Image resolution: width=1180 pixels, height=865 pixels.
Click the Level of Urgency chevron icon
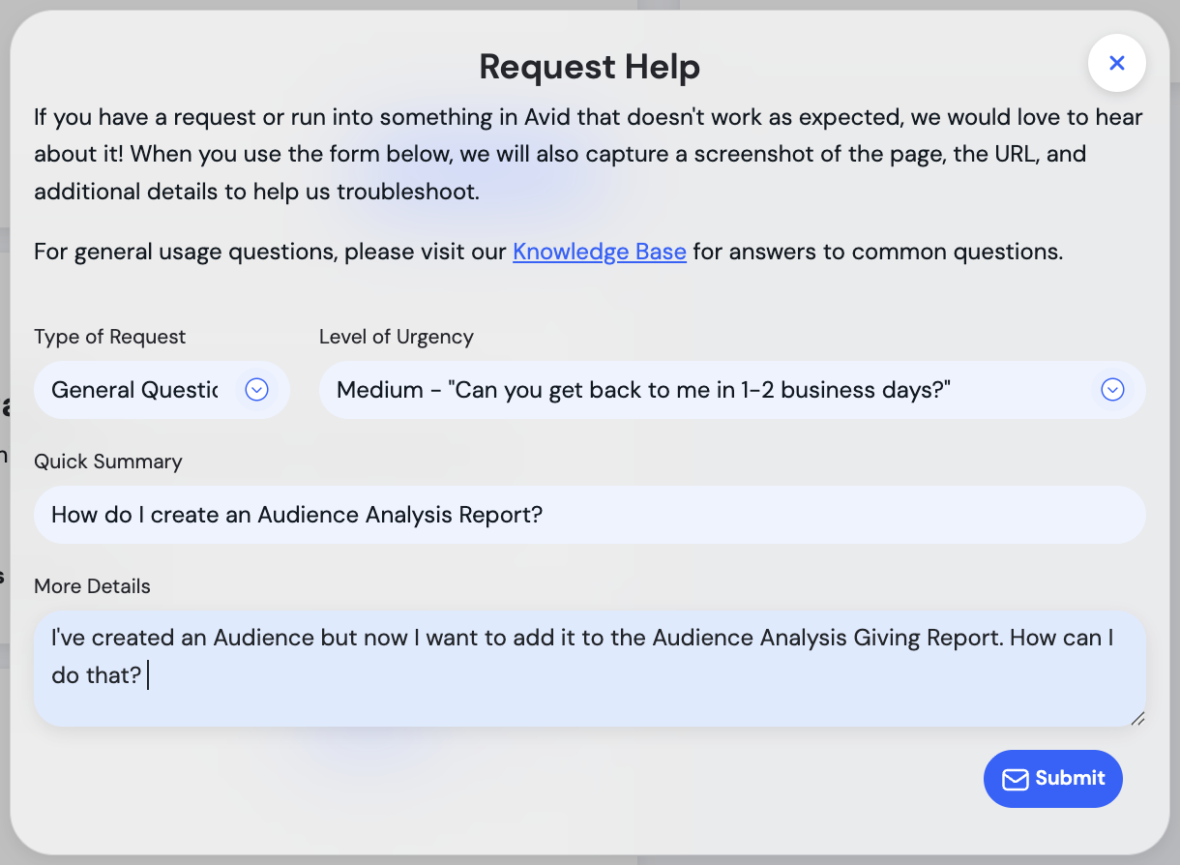click(1112, 390)
